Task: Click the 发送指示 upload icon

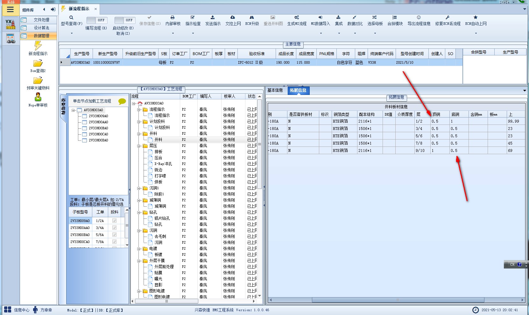Action: pos(213,18)
